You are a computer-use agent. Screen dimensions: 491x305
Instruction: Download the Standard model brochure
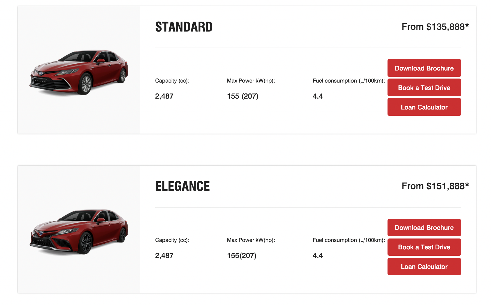pyautogui.click(x=424, y=68)
